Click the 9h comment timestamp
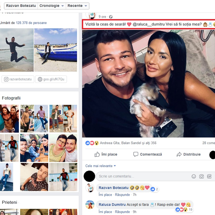Screen dimensions: 215x215 pyautogui.click(x=135, y=212)
